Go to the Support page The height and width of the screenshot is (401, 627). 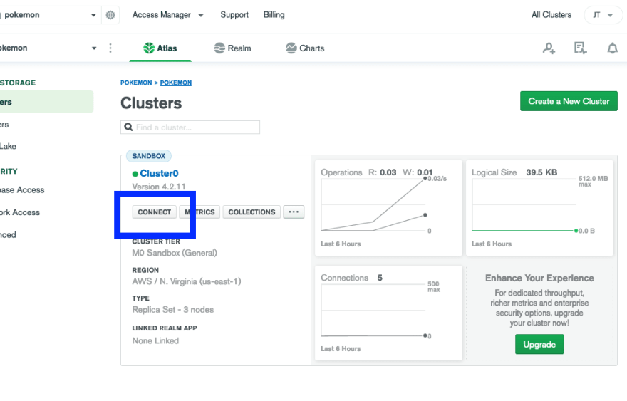[234, 15]
